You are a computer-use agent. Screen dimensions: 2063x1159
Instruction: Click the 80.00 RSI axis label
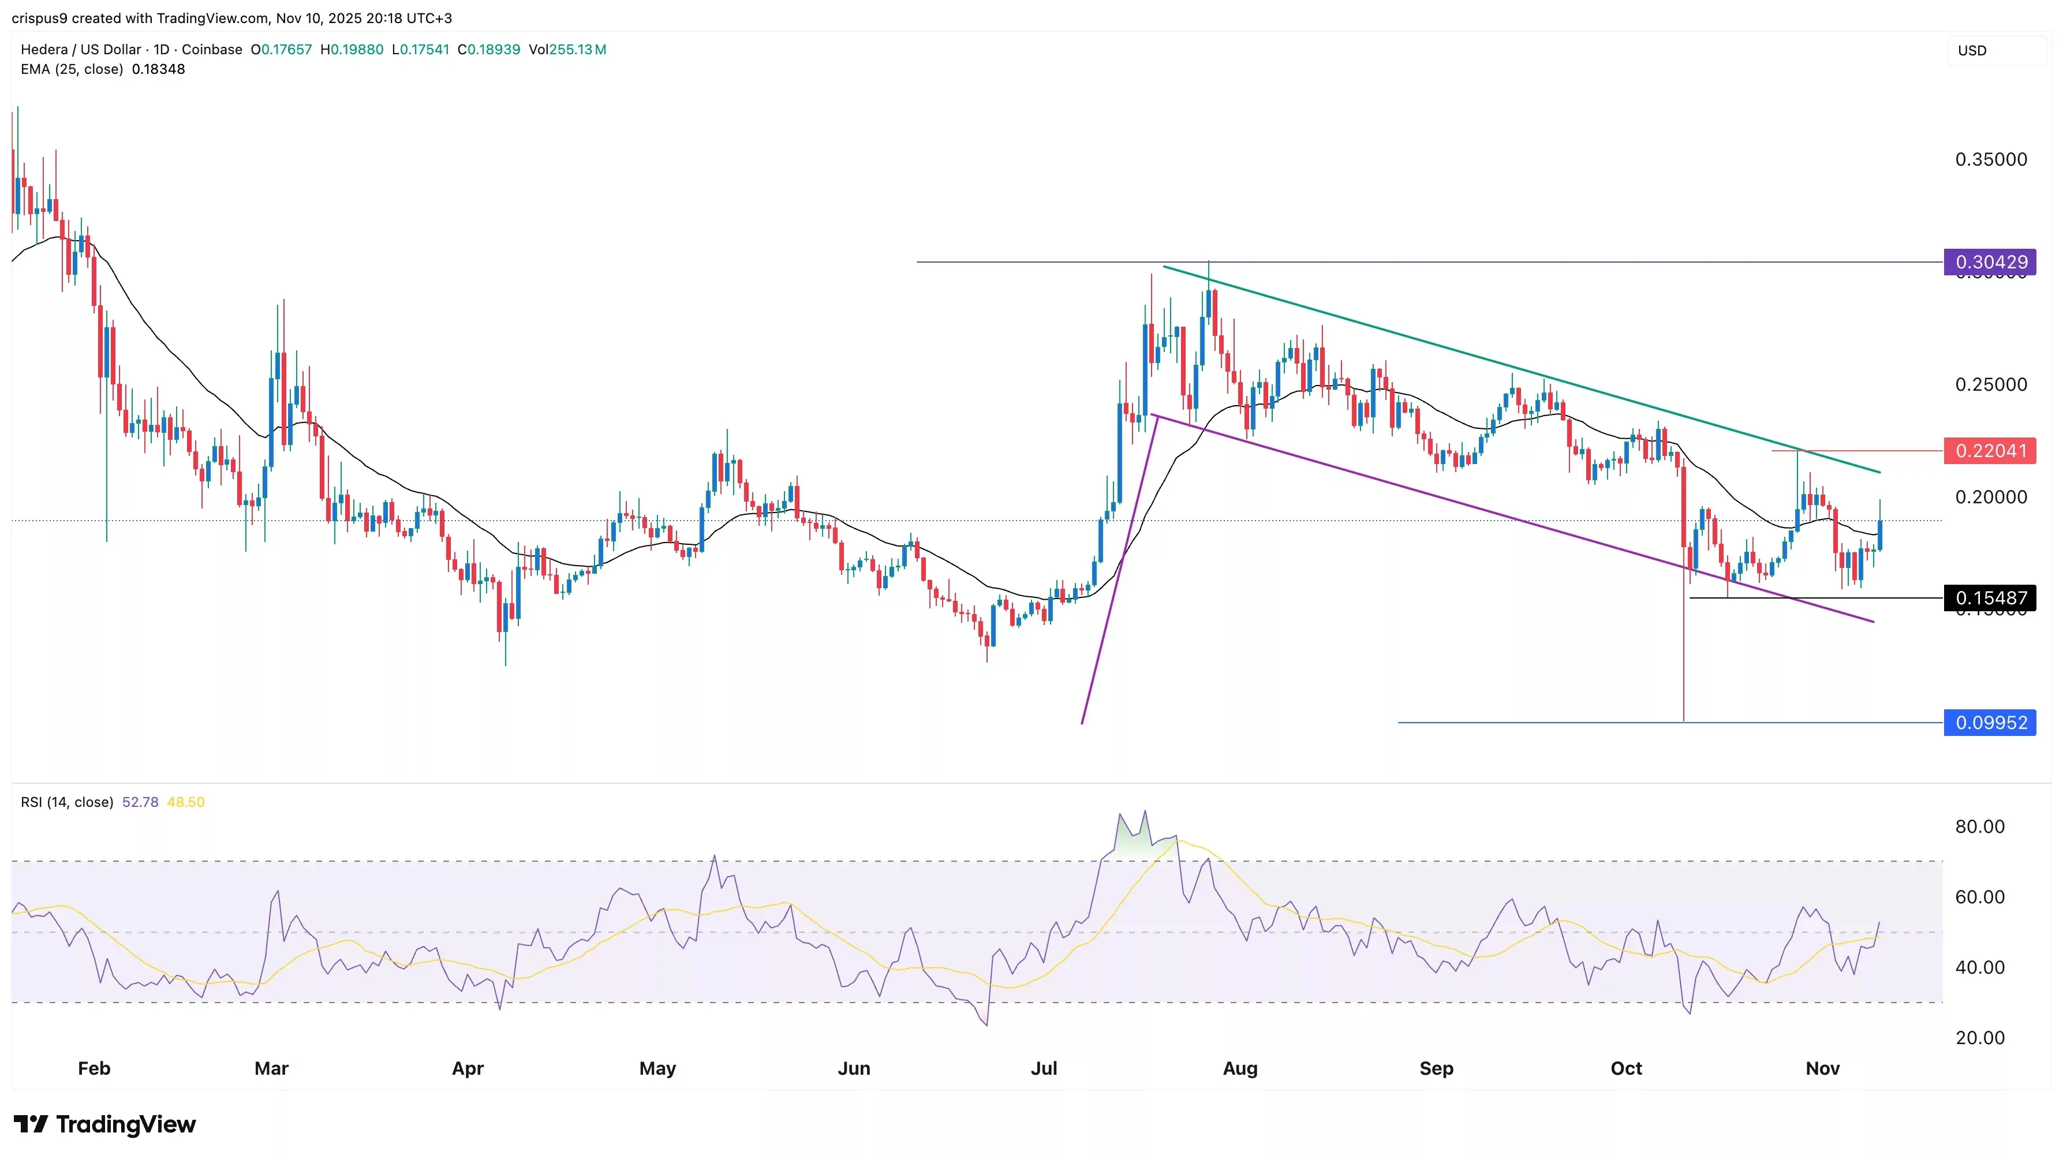(1980, 826)
